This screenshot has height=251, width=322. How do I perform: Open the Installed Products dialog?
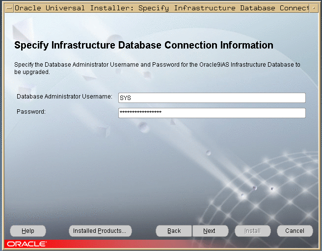pos(100,231)
